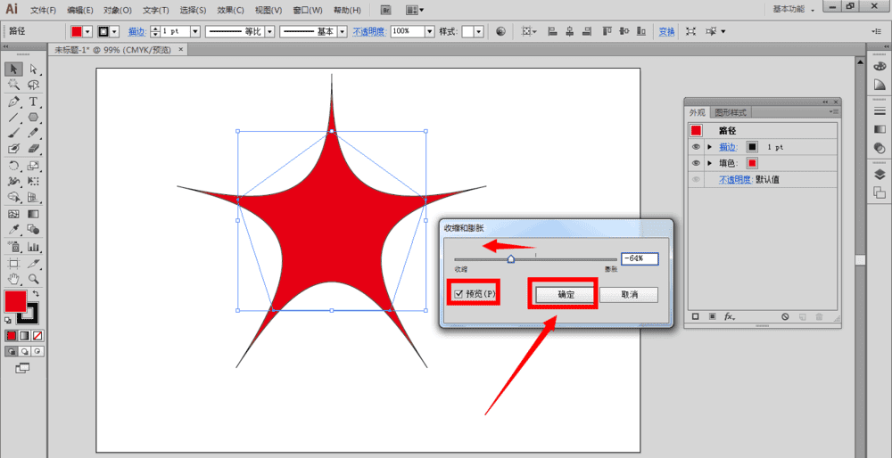Screen dimensions: 892x458
Task: Swap fill and stroke colors arrow
Action: (36, 293)
